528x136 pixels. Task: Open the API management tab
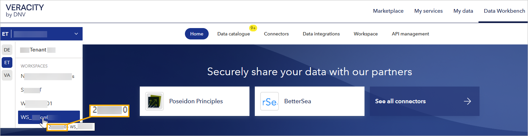coord(410,34)
